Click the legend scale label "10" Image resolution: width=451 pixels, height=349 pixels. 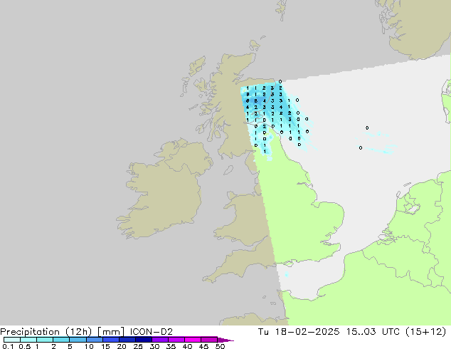89,346
